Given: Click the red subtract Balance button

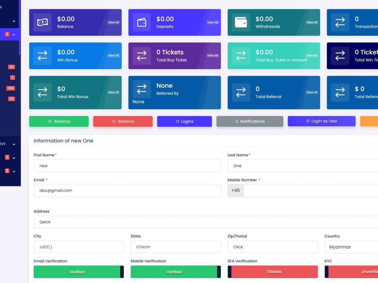Looking at the screenshot, I should pyautogui.click(x=123, y=121).
